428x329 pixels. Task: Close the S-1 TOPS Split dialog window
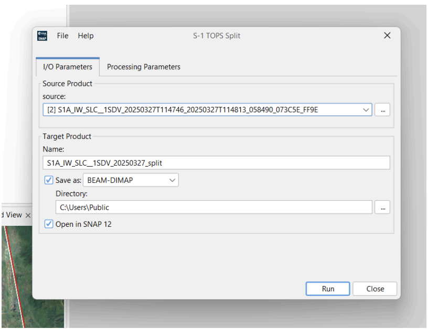(x=387, y=36)
